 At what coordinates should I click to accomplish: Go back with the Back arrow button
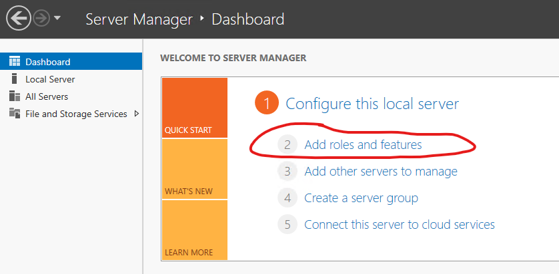19,18
